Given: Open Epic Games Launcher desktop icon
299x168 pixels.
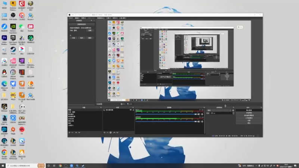Looking at the screenshot, I should click(x=13, y=40).
